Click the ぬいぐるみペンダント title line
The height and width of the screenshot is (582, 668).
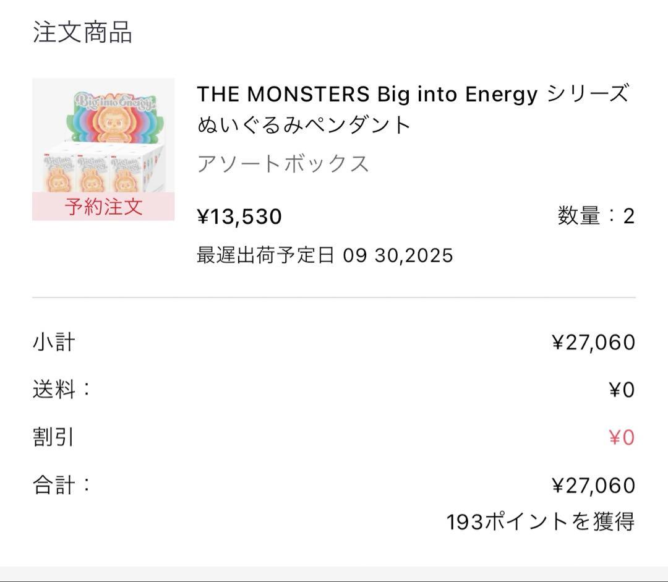[304, 125]
